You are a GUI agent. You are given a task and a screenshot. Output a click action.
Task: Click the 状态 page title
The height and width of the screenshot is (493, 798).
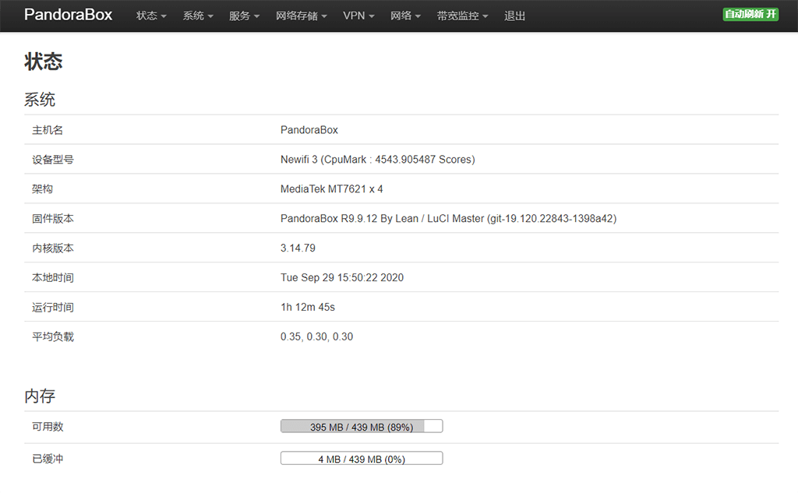pos(44,62)
